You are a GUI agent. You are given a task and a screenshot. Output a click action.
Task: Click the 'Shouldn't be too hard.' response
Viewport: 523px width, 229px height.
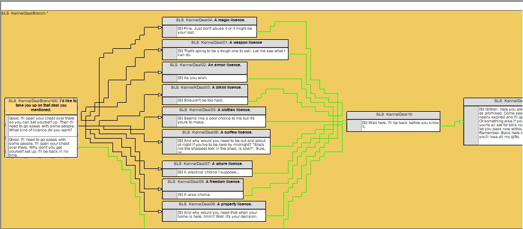(x=212, y=100)
